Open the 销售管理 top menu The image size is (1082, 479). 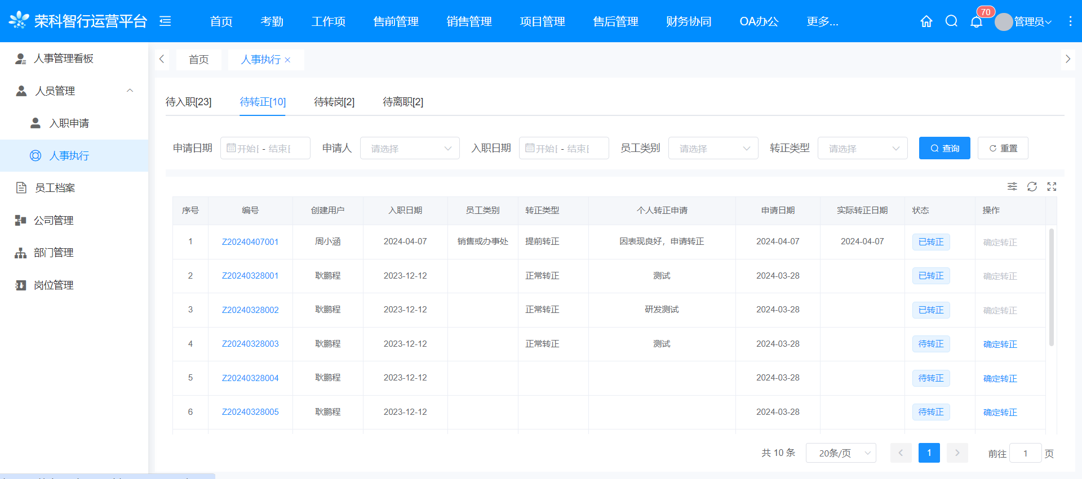(469, 21)
